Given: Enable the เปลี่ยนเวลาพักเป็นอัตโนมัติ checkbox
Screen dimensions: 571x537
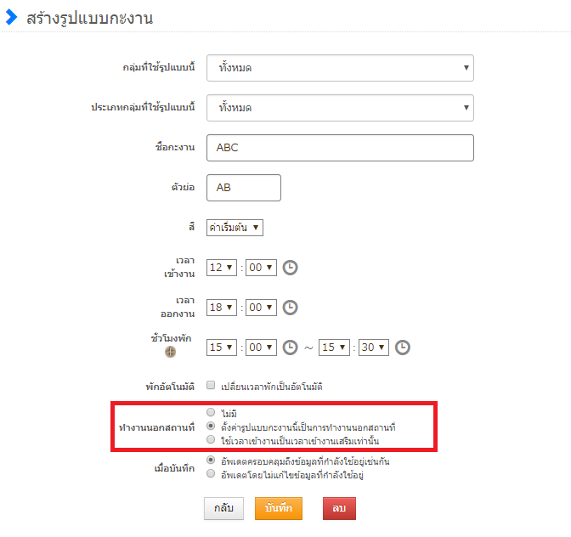Looking at the screenshot, I should click(x=211, y=386).
